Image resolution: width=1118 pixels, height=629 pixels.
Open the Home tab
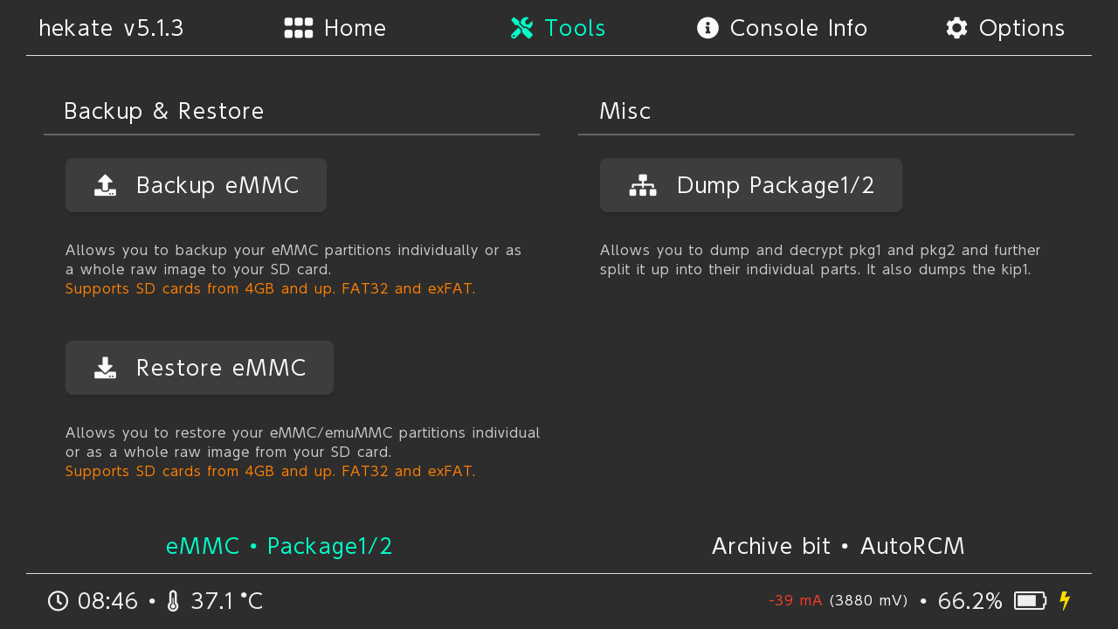click(x=335, y=28)
